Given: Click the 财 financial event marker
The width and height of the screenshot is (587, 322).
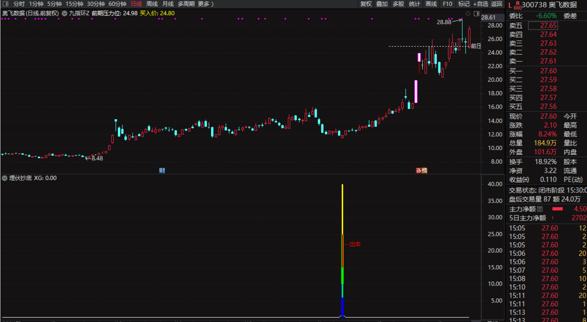Looking at the screenshot, I should click(x=162, y=171).
